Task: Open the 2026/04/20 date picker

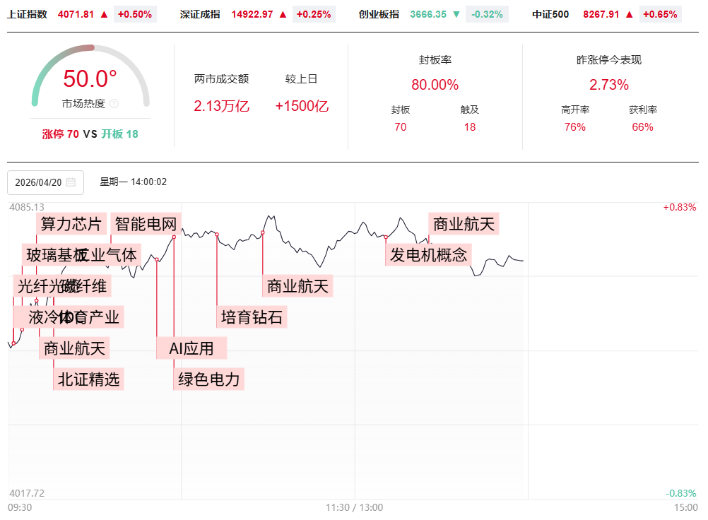Action: (x=40, y=182)
